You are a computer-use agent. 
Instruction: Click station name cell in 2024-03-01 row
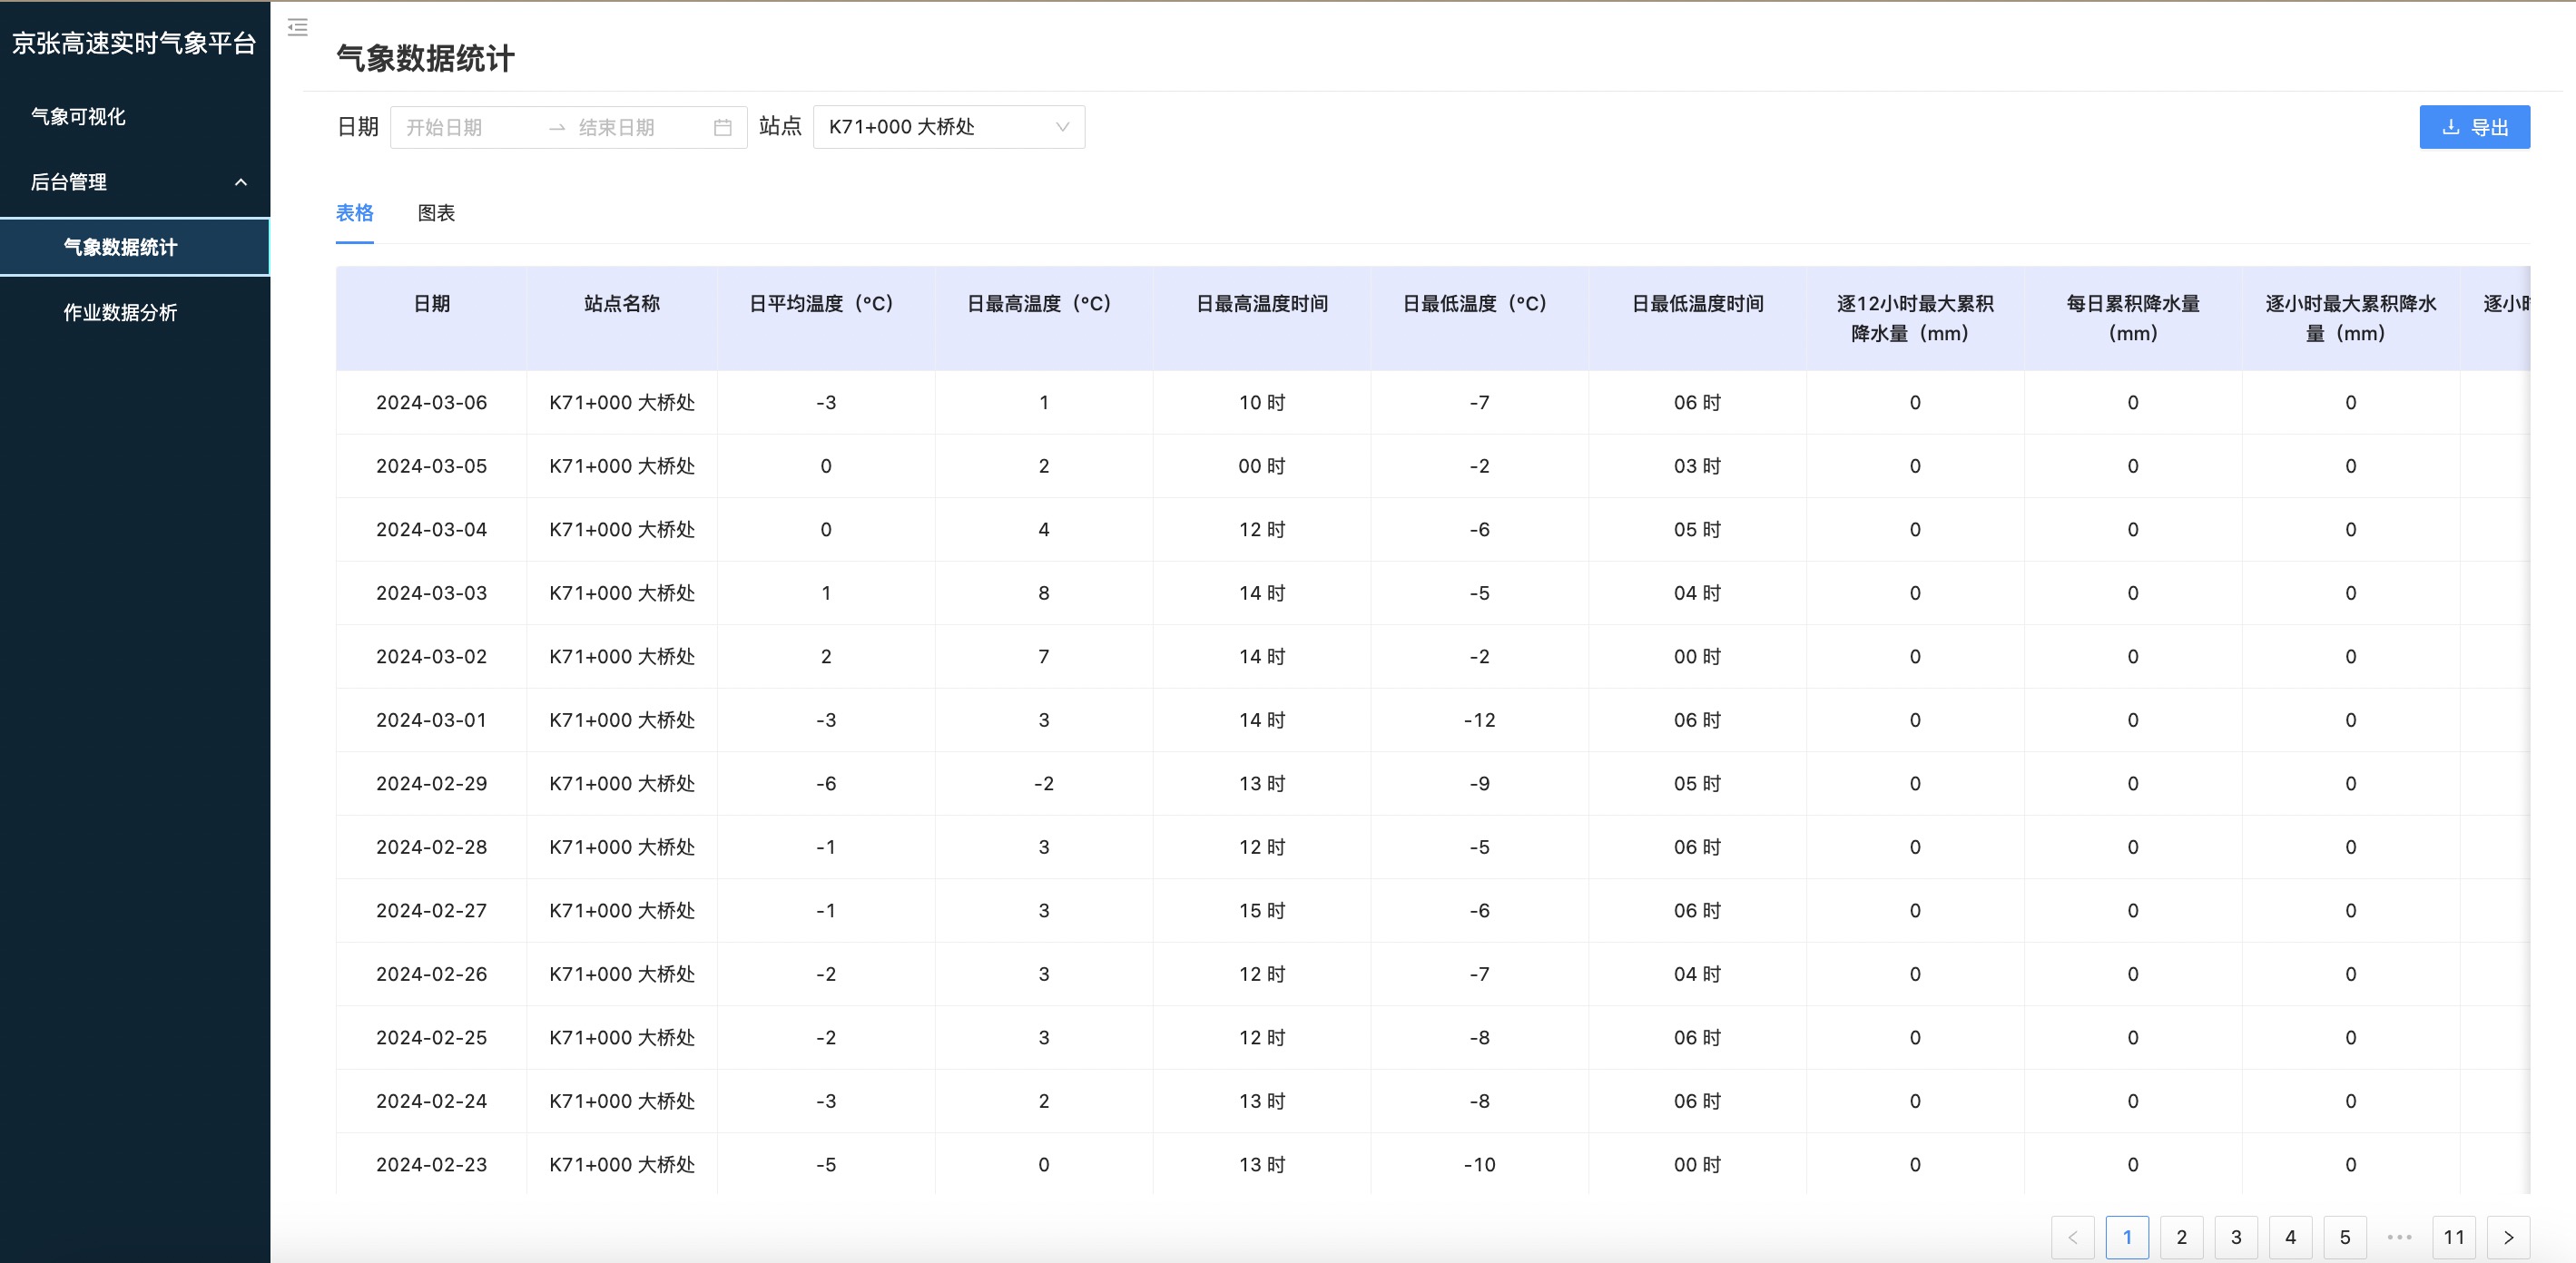pos(622,720)
